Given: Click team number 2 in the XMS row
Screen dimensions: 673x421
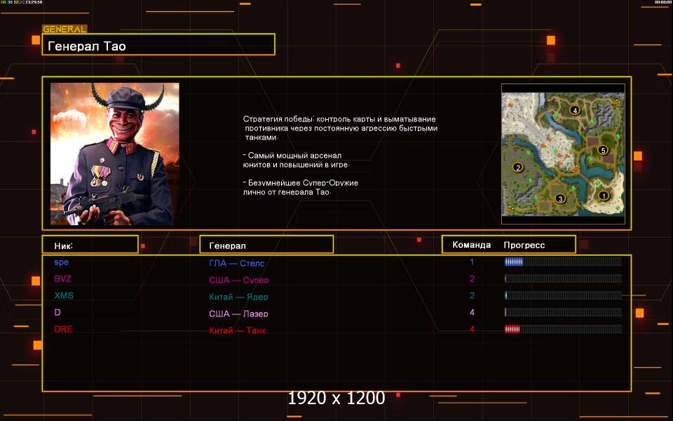Looking at the screenshot, I should 472,295.
